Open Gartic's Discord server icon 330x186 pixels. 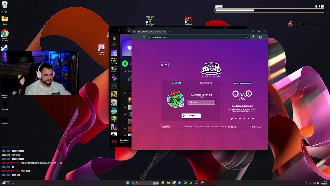point(235,127)
